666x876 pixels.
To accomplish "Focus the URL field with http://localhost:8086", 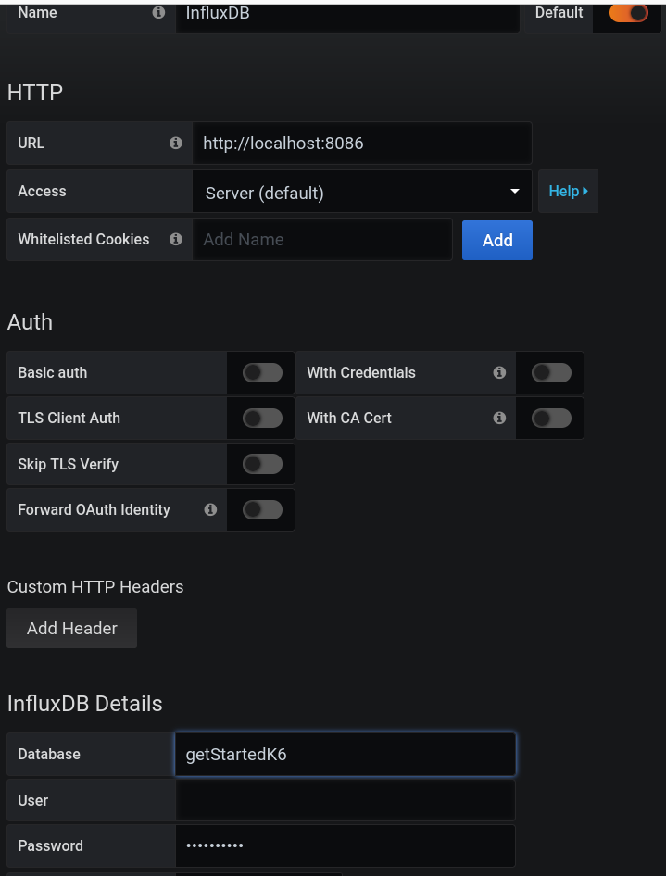I will [361, 144].
